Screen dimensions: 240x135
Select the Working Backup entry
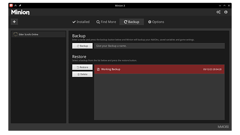coord(159,69)
